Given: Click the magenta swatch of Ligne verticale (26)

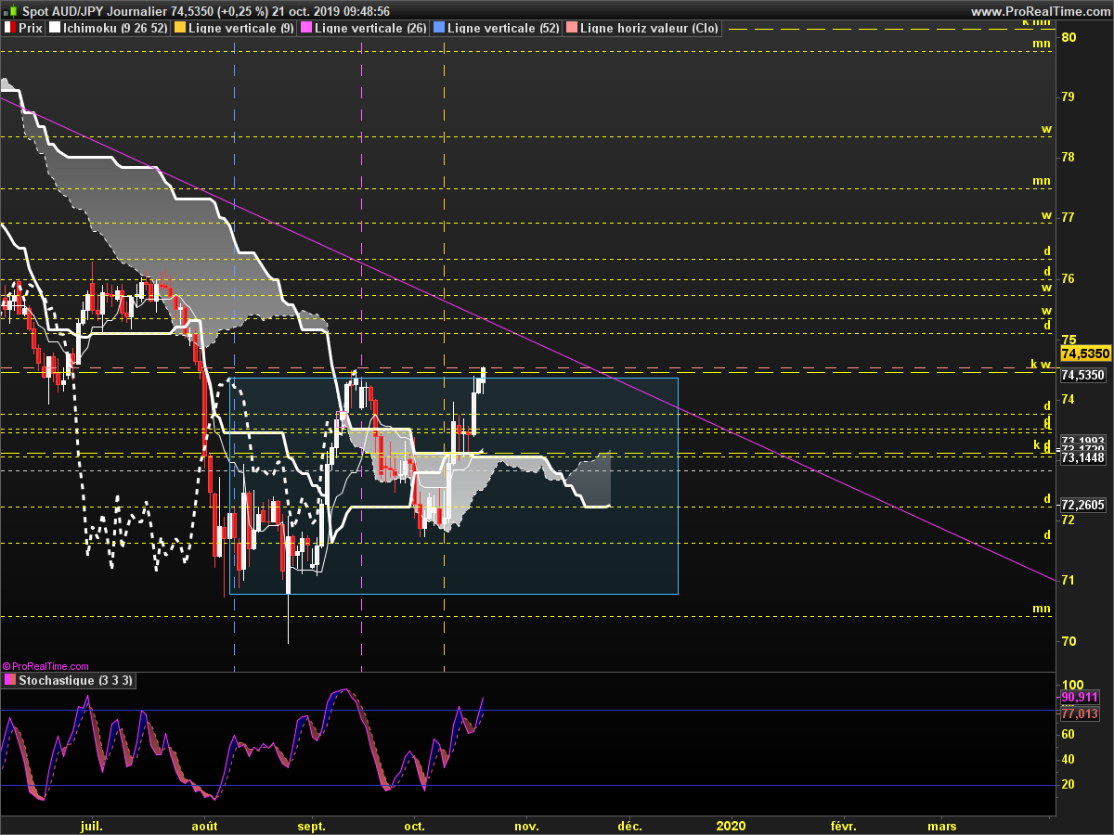Looking at the screenshot, I should [x=306, y=28].
